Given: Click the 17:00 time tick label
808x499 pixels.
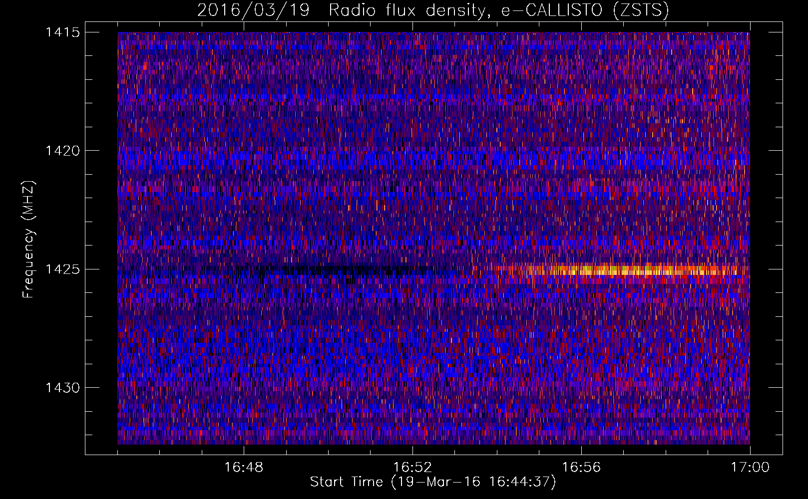Looking at the screenshot, I should (x=750, y=468).
